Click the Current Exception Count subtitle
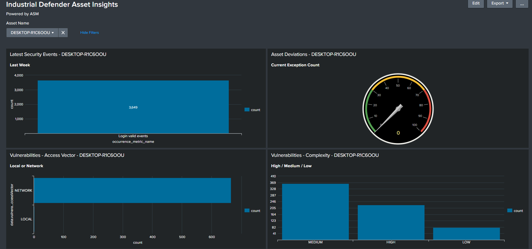 295,65
